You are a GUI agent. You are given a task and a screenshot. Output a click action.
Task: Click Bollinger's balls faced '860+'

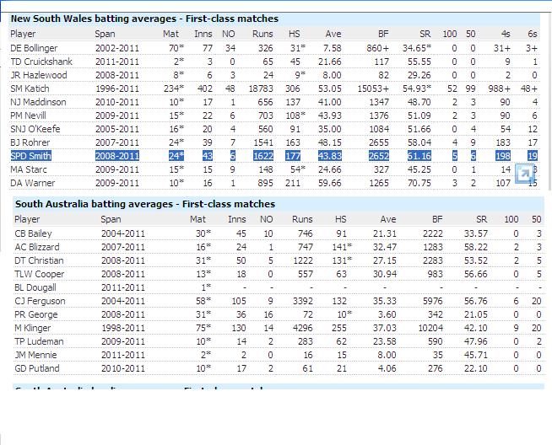pyautogui.click(x=378, y=48)
